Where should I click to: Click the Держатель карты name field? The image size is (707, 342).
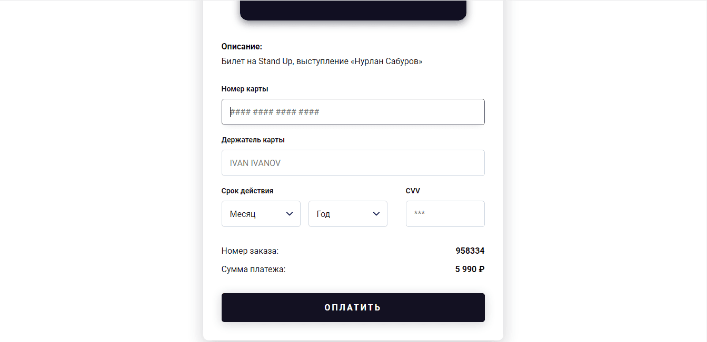(353, 163)
